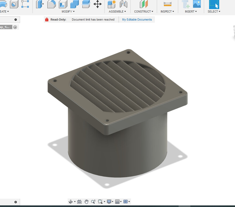Open the CONSTRUCT menu
This screenshot has height=207, width=235.
(x=144, y=11)
